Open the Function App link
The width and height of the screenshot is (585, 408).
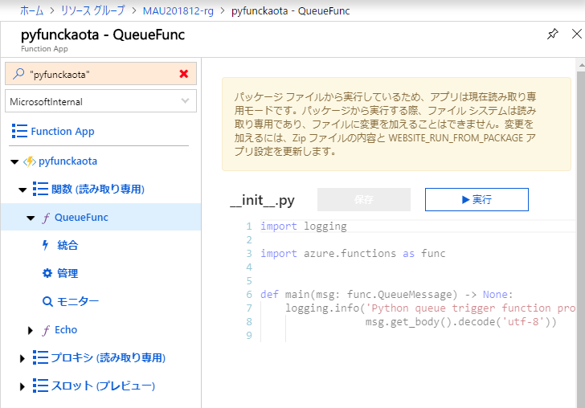pos(63,131)
